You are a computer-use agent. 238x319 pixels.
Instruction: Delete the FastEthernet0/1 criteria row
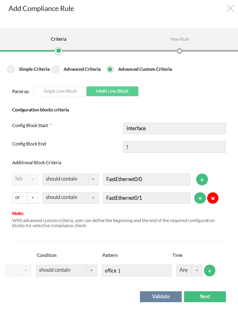point(213,198)
